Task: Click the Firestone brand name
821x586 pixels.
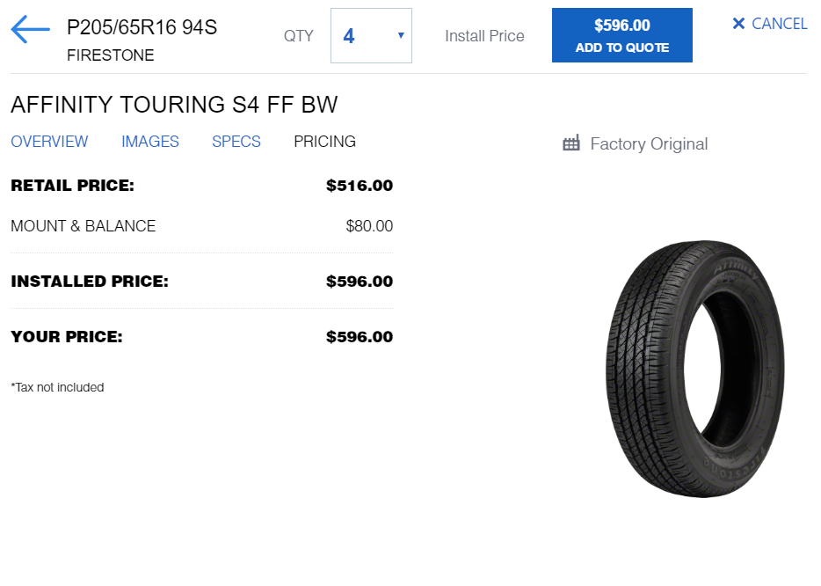Action: [110, 55]
